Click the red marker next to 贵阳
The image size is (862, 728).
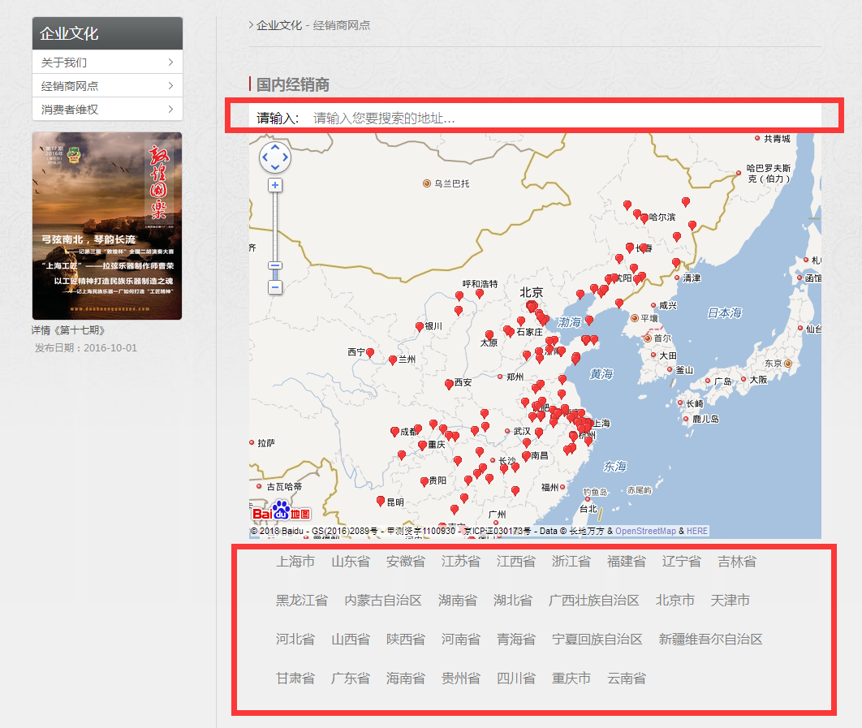425,481
